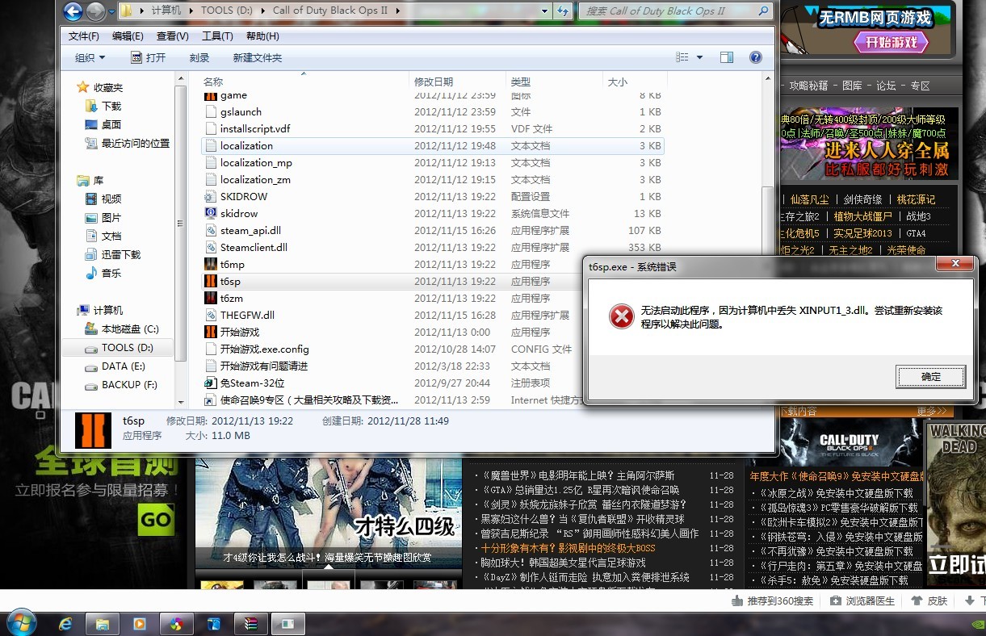
Task: Select the TOOLS (D:) drive in the sidebar
Action: click(x=126, y=347)
